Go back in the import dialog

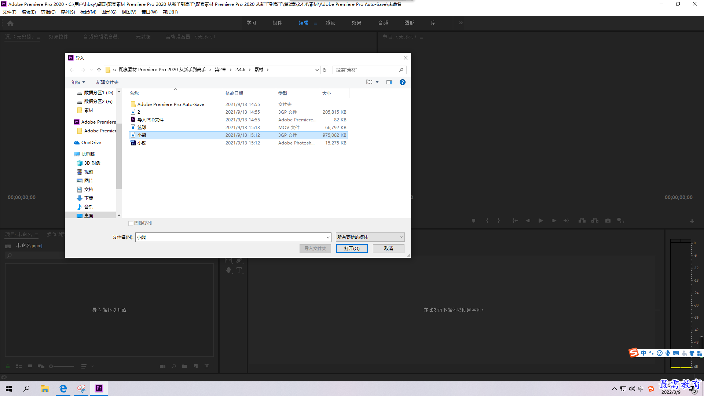(x=72, y=70)
